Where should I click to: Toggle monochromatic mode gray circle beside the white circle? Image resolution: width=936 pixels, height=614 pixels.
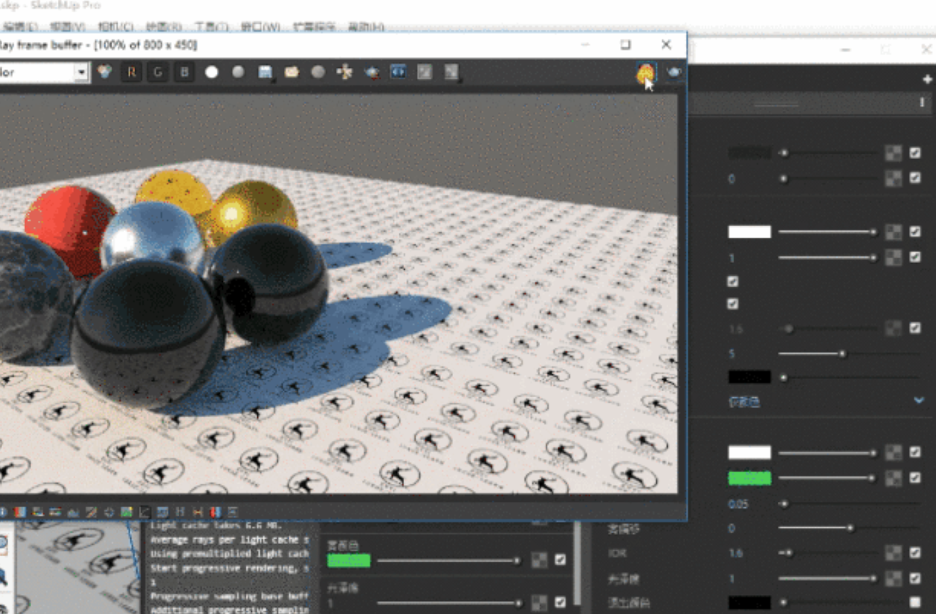click(238, 72)
